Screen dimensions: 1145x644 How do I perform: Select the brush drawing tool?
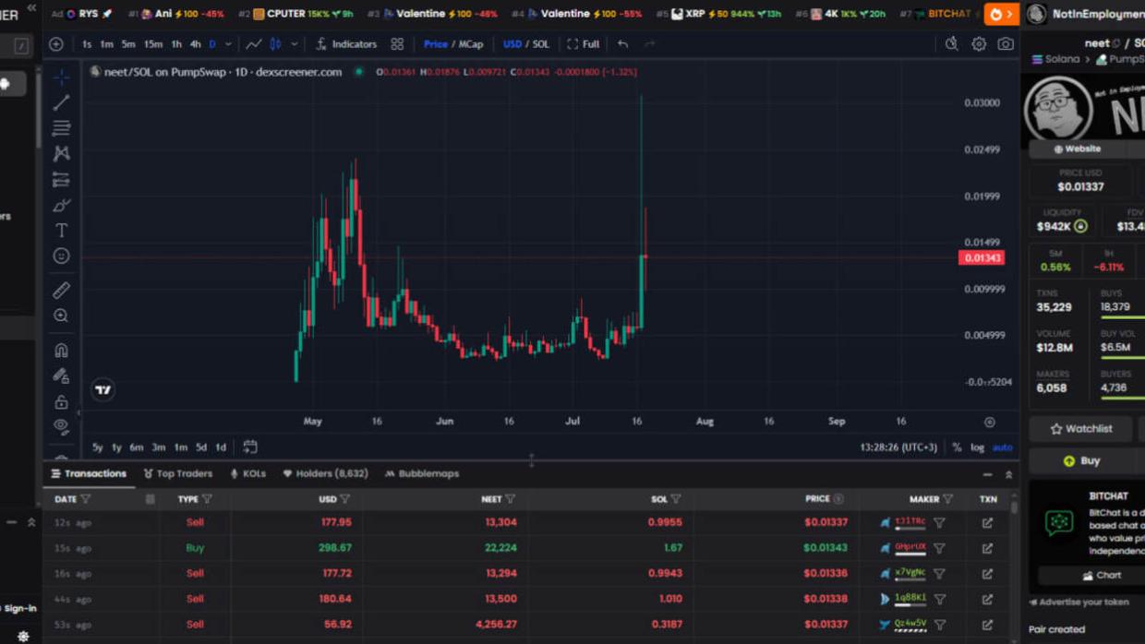coord(61,205)
